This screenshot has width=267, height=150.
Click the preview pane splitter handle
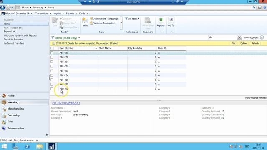pos(159,100)
